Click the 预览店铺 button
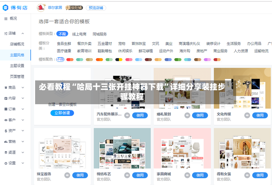The height and width of the screenshot is (185, 272). click(x=96, y=8)
